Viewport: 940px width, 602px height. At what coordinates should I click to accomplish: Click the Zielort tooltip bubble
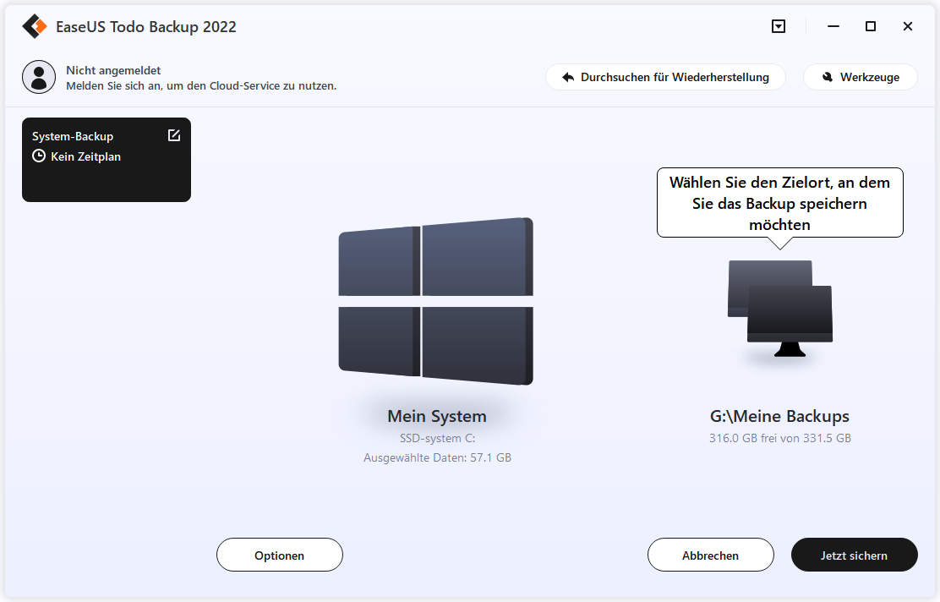click(780, 203)
